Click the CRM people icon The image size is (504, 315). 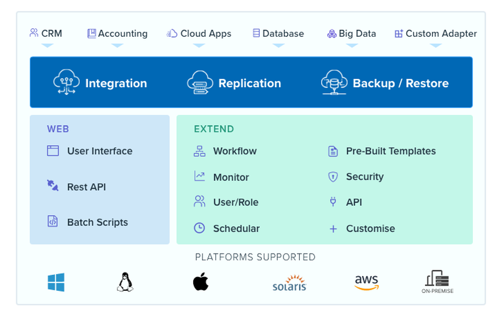(34, 33)
